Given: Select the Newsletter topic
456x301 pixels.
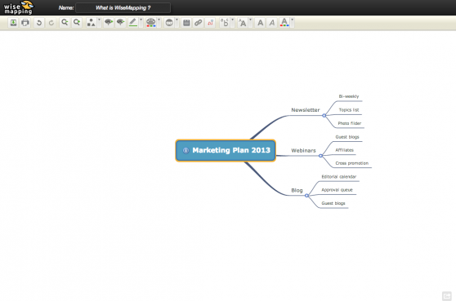Looking at the screenshot, I should coord(306,110).
